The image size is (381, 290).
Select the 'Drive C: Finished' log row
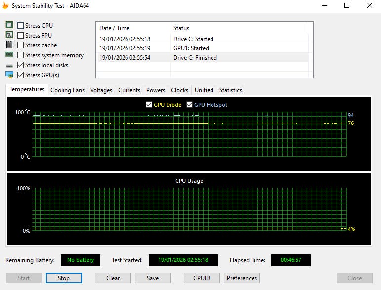[x=203, y=58]
